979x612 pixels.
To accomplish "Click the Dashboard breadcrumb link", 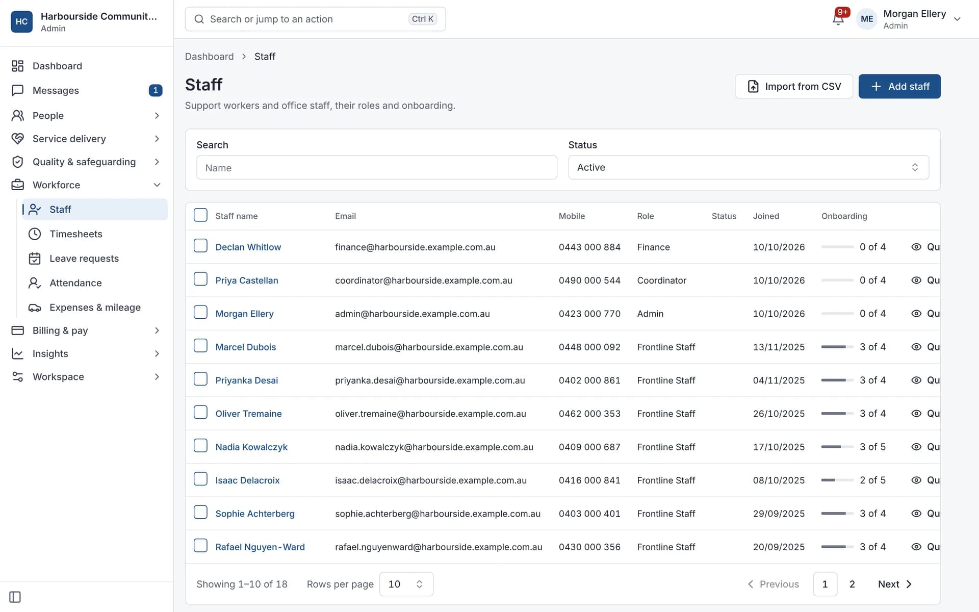I will (209, 57).
